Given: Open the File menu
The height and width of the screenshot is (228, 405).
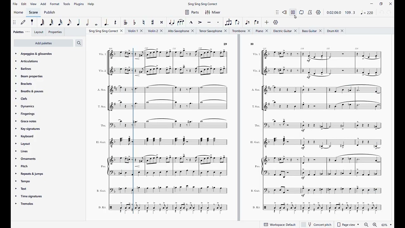Looking at the screenshot, I should tap(15, 4).
